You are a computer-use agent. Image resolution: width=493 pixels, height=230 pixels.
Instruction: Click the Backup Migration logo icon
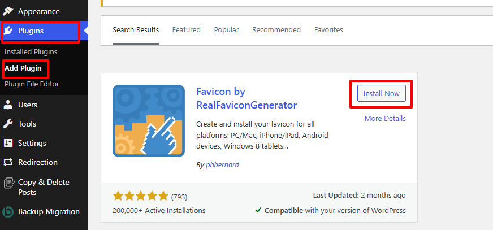(x=8, y=212)
